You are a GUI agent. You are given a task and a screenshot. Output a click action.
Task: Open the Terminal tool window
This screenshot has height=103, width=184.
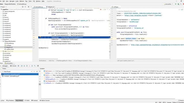(x=34, y=100)
